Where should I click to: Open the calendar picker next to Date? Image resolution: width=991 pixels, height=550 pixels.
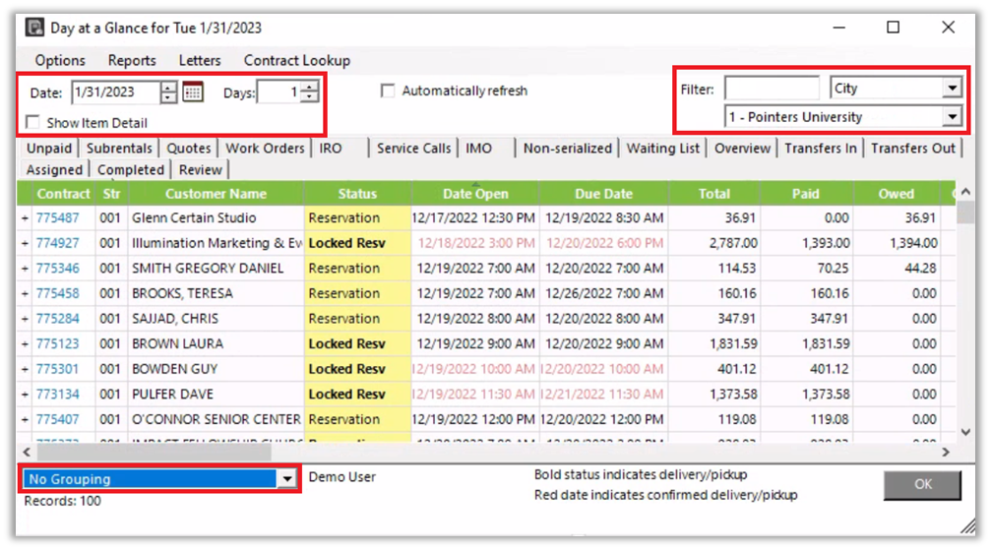click(193, 92)
